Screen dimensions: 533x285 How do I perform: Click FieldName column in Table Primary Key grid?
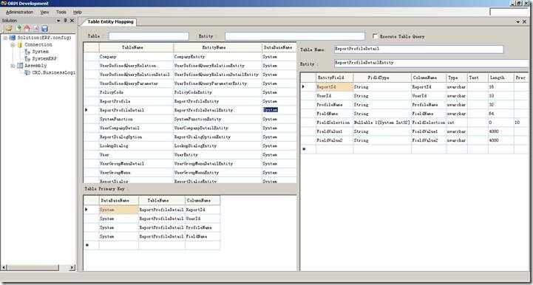(203, 236)
